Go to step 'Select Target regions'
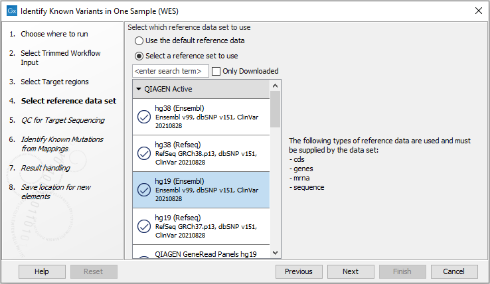Image resolution: width=490 pixels, height=284 pixels. pyautogui.click(x=54, y=82)
